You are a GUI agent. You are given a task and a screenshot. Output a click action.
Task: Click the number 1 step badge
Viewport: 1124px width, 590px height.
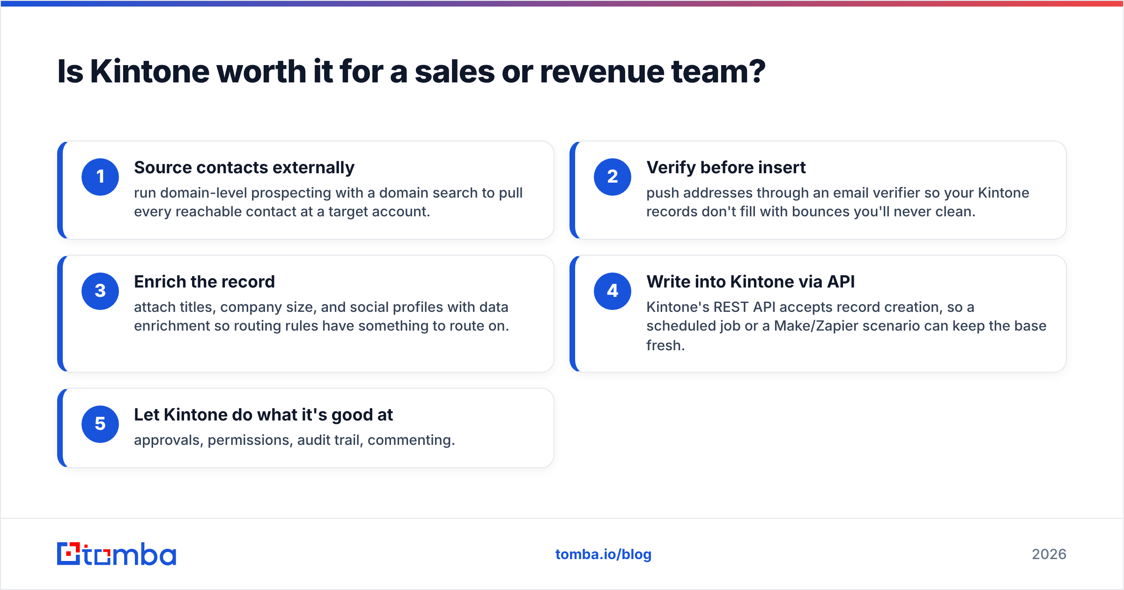click(100, 177)
